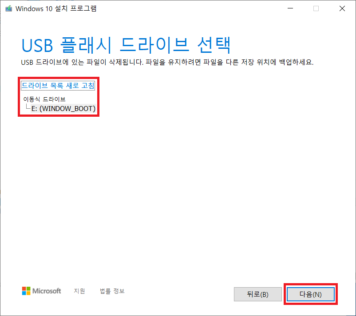Click the Windows 10 setup title bar icon

point(8,8)
